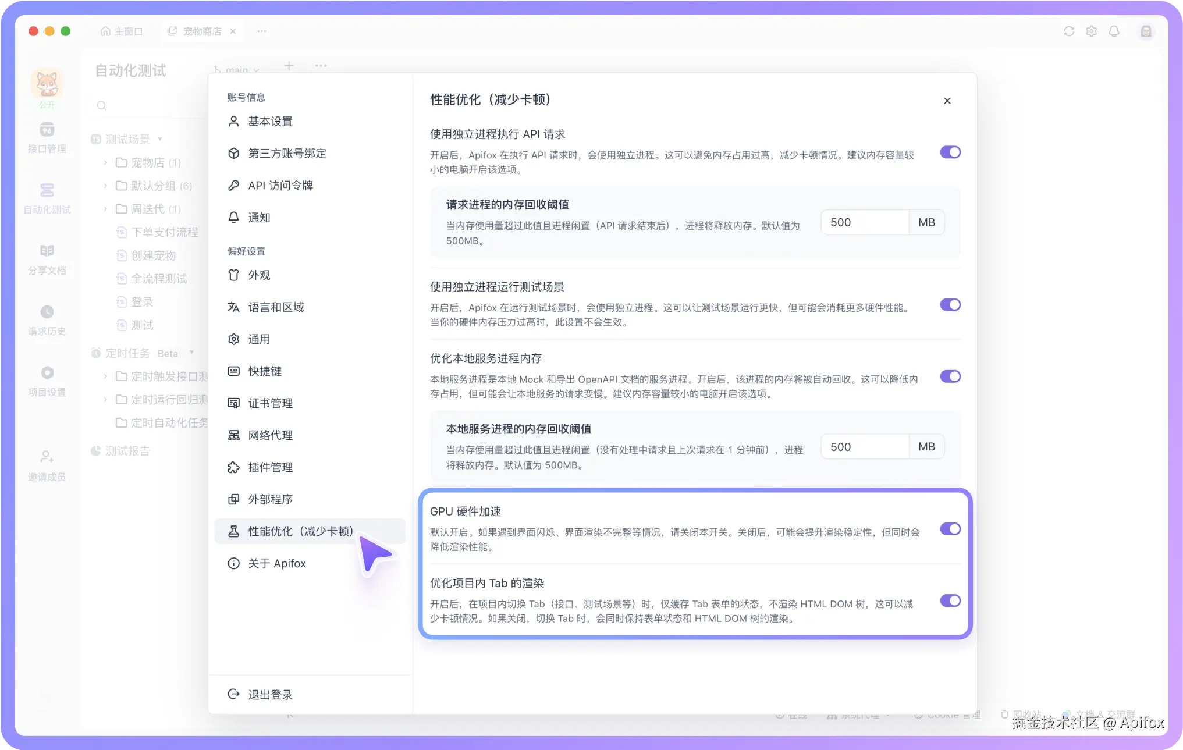Disable the GPU 硬件加速 toggle
The image size is (1183, 750).
point(950,529)
